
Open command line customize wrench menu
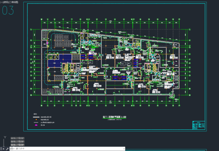(7, 149)
